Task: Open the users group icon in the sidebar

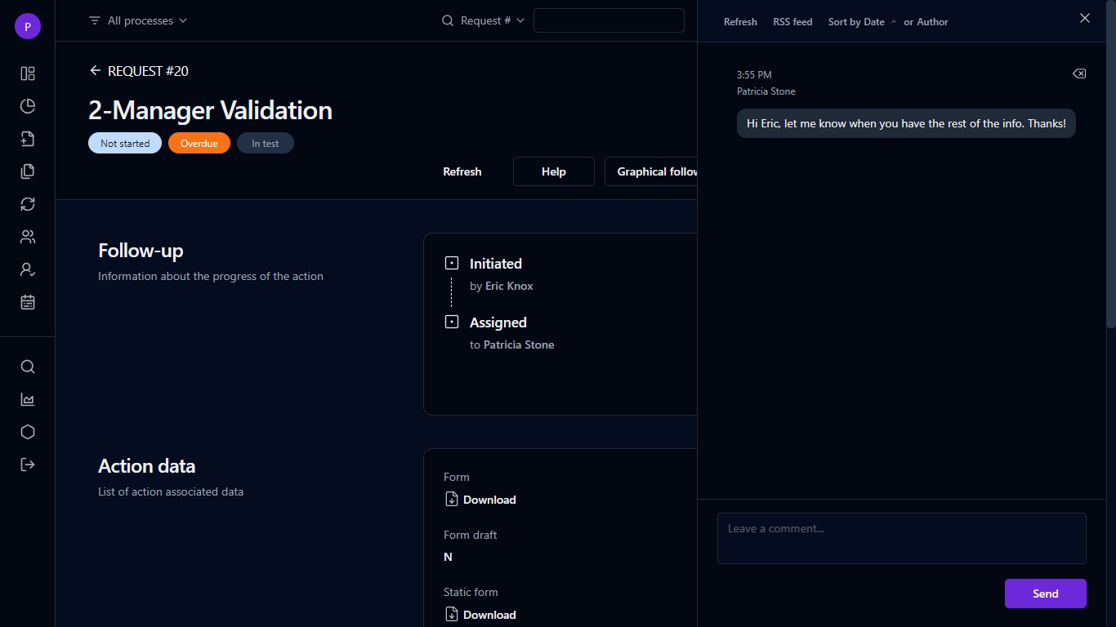Action: click(x=28, y=237)
